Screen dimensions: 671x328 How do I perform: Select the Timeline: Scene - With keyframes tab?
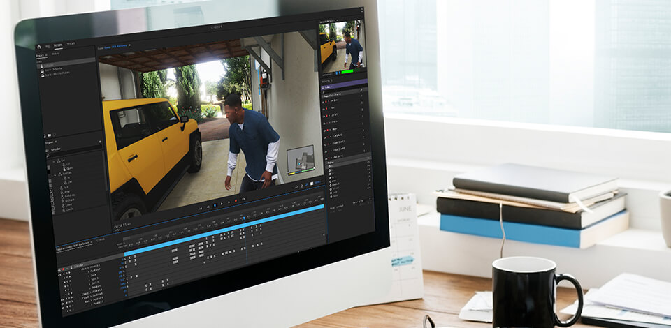pos(74,246)
